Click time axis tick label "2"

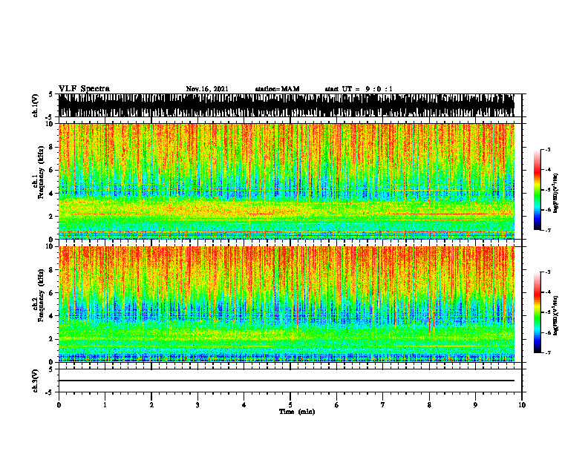[151, 405]
